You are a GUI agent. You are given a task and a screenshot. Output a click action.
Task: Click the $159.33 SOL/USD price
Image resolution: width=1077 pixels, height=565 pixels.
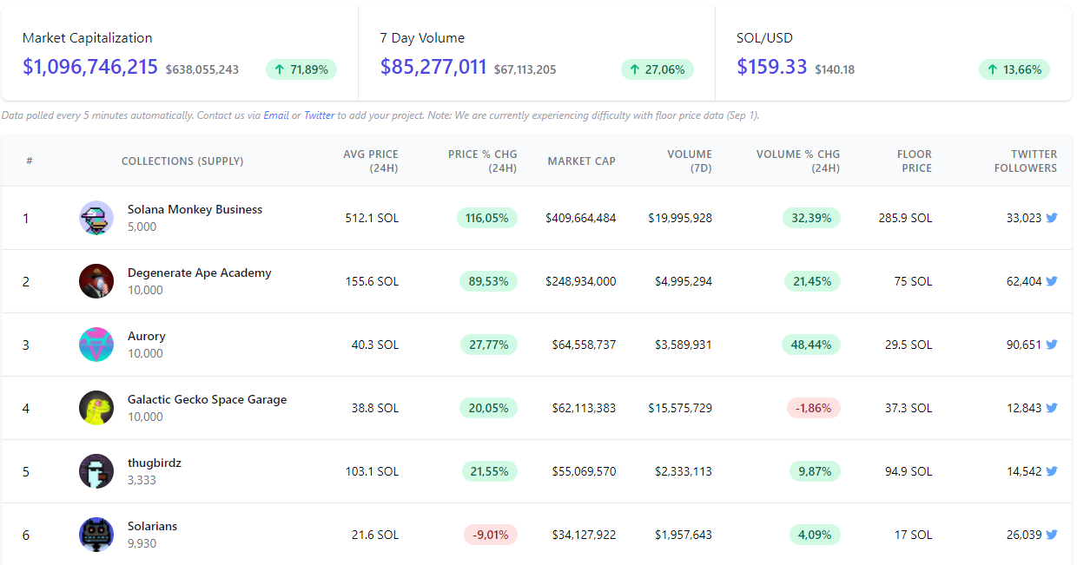[x=772, y=67]
